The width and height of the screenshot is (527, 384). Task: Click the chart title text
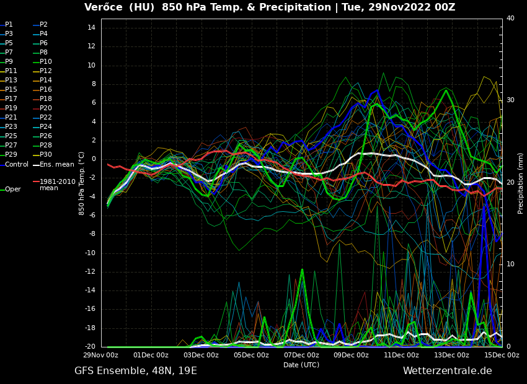(270, 7)
